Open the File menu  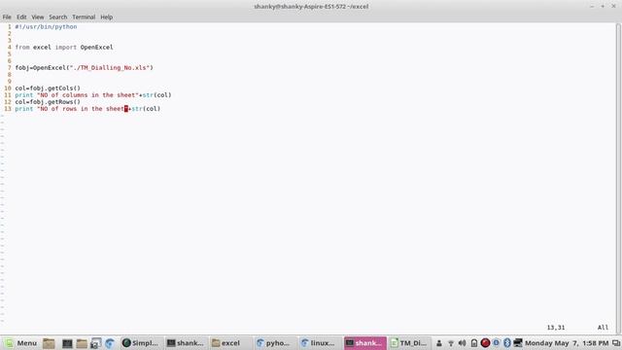point(7,17)
